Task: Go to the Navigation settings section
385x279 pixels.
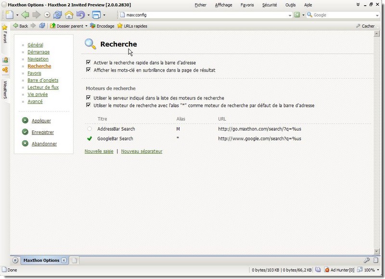Action: pos(38,59)
